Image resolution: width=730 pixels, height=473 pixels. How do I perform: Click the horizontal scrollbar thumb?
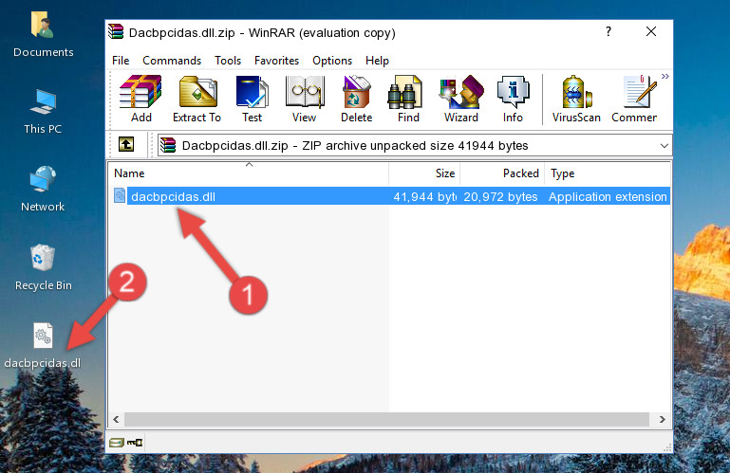[x=386, y=420]
